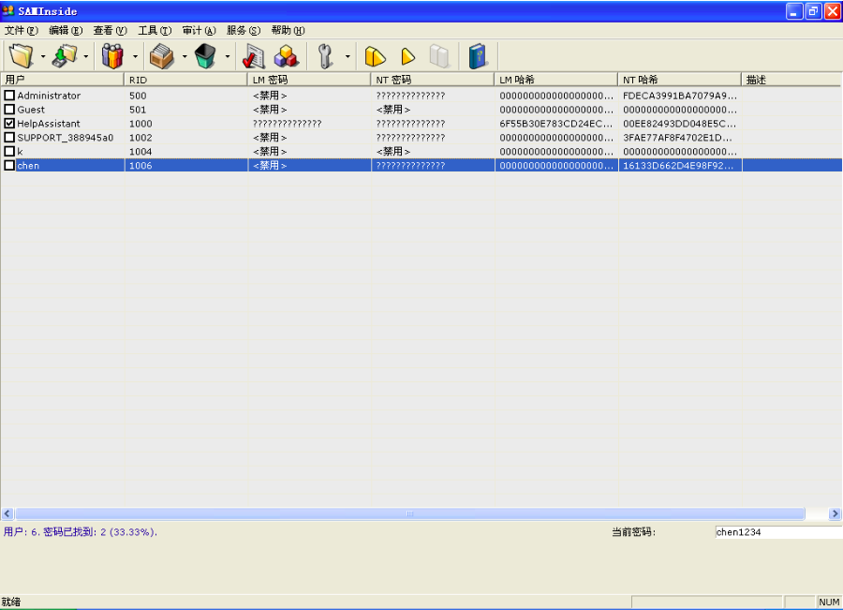Click the 当前密码 field showing chen1234
This screenshot has width=843, height=610.
coord(778,532)
